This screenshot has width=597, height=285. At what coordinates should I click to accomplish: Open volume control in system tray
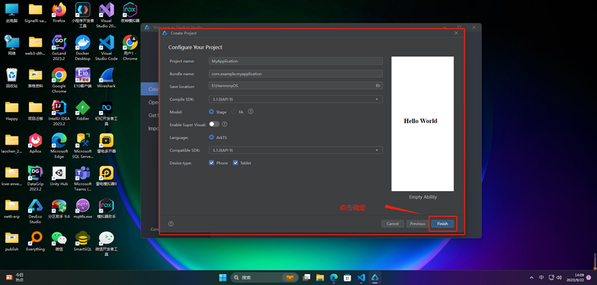tap(559, 278)
